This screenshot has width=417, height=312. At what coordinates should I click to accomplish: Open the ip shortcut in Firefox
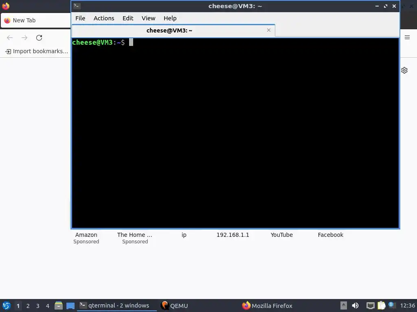pos(184,235)
